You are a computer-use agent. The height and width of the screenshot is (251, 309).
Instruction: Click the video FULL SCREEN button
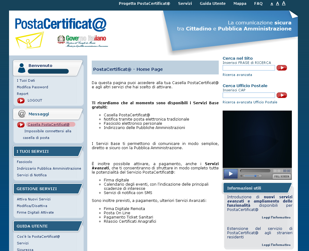click(x=282, y=176)
